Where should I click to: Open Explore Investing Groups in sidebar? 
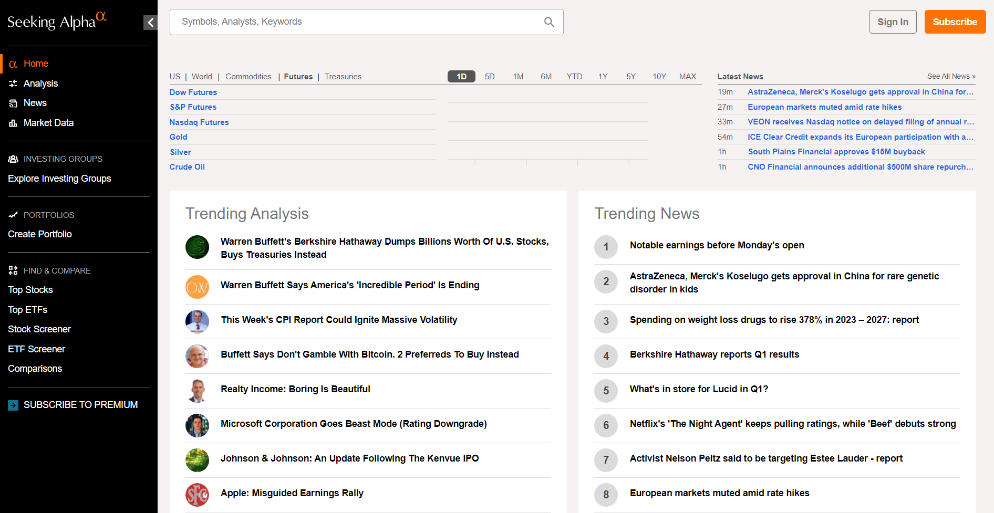point(59,179)
